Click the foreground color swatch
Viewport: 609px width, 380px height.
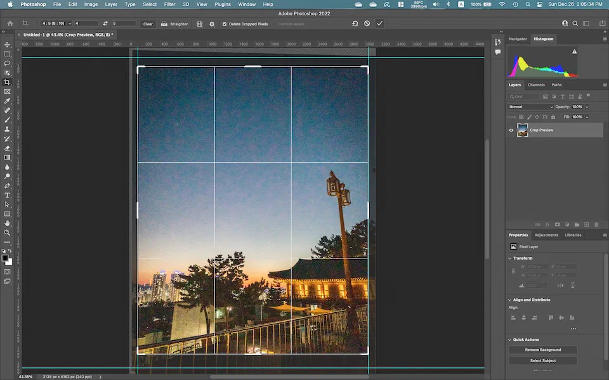pyautogui.click(x=6, y=258)
